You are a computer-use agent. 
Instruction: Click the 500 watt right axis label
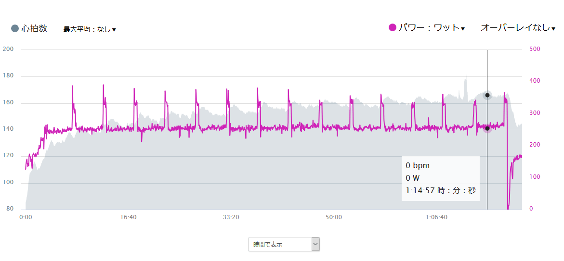point(535,49)
